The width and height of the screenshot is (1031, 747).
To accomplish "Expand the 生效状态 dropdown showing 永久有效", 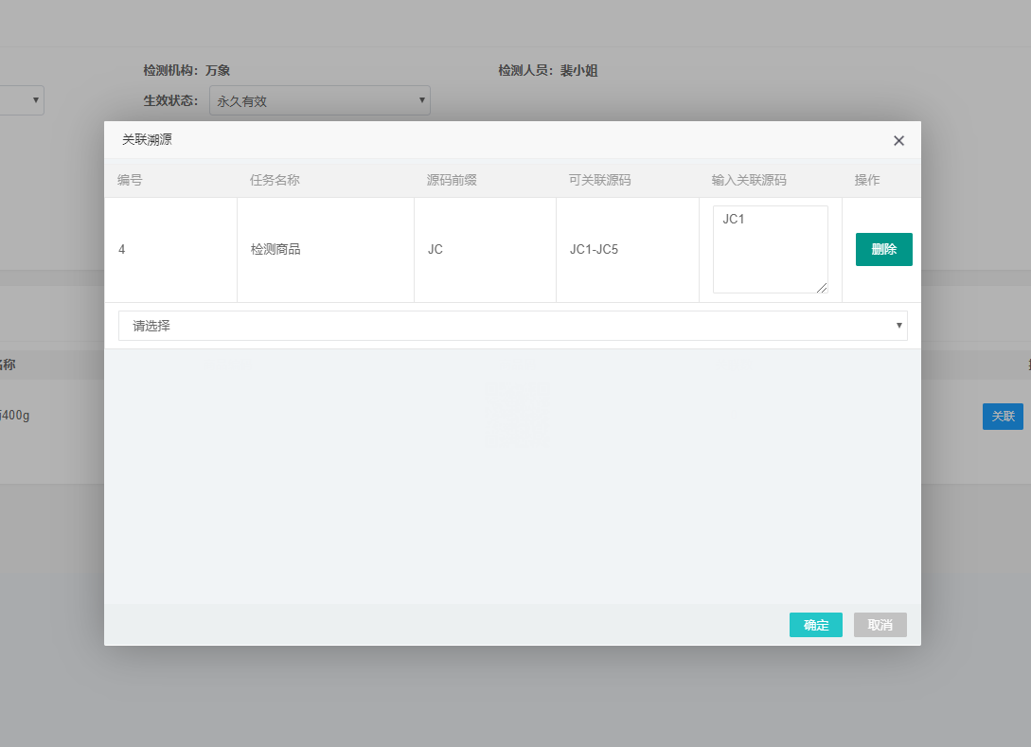I will (319, 100).
